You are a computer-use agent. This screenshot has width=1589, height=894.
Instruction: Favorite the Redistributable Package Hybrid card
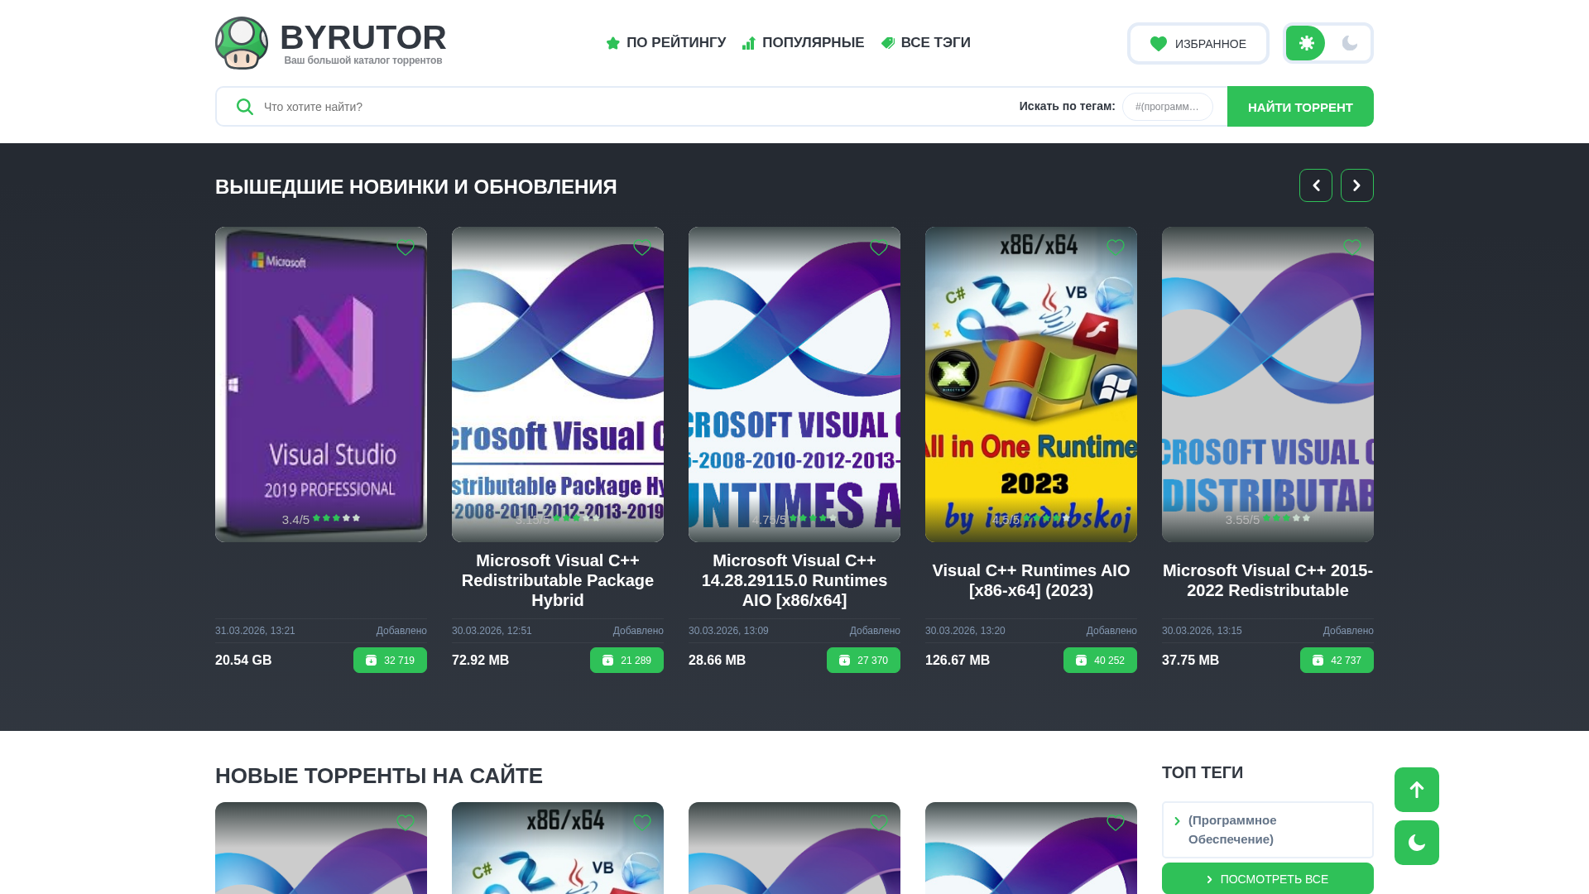point(642,248)
